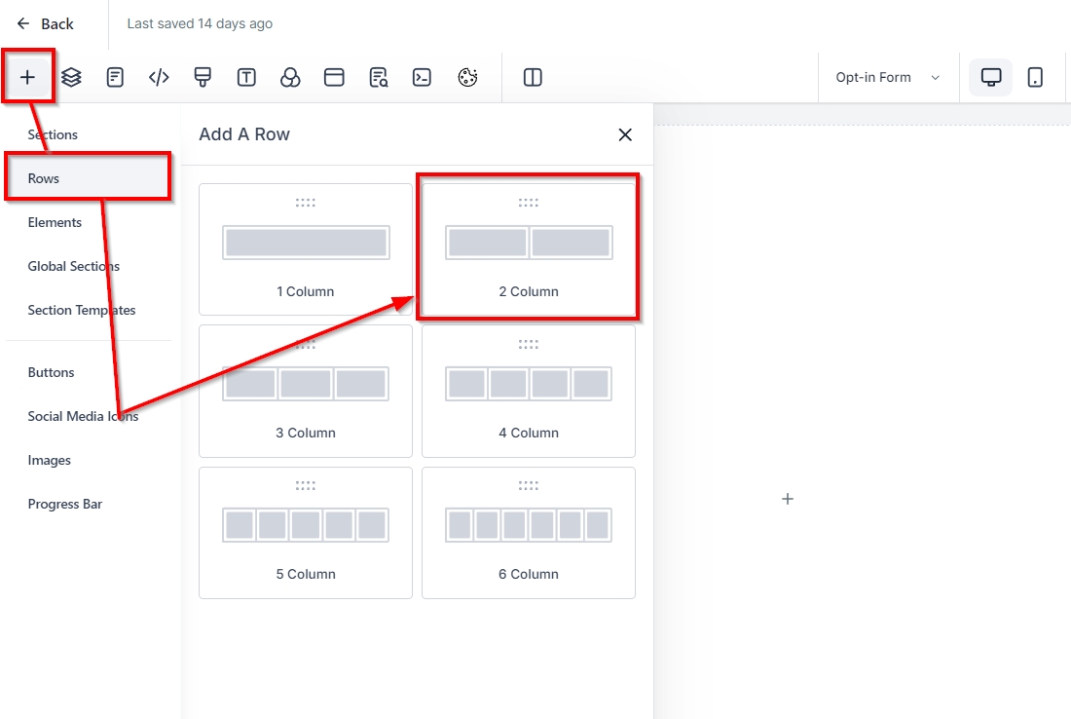Click the overlapping circles color icon
This screenshot has height=719, width=1071.
290,78
